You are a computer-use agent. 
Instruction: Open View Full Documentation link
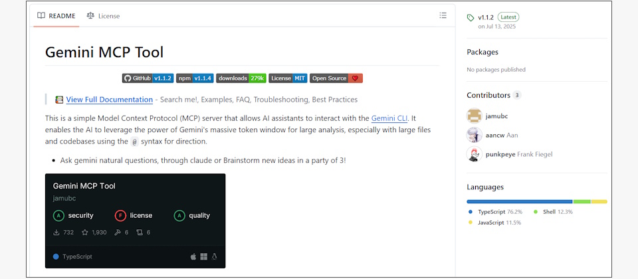tap(110, 99)
